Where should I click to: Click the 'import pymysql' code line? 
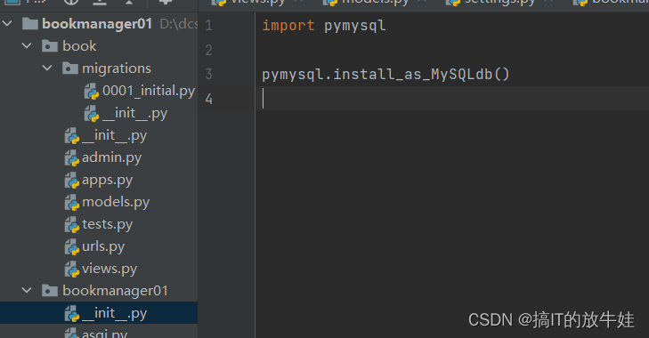tap(324, 26)
